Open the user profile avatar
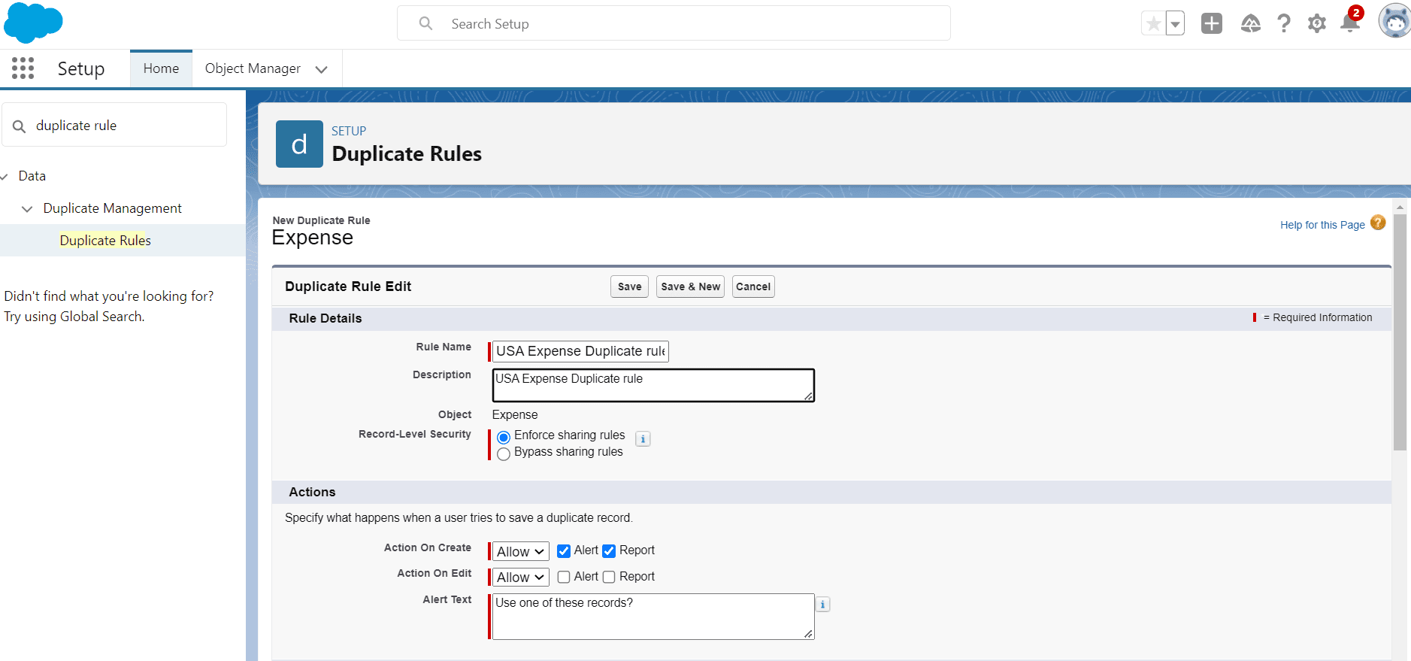 [x=1394, y=21]
